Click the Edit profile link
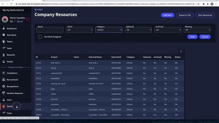This screenshot has height=123, width=219. [11, 21]
